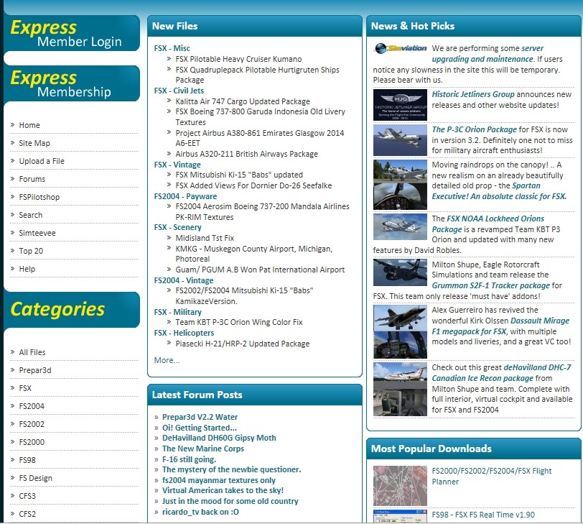This screenshot has width=583, height=524.
Task: Browse the CFS3 category
Action: 27,496
